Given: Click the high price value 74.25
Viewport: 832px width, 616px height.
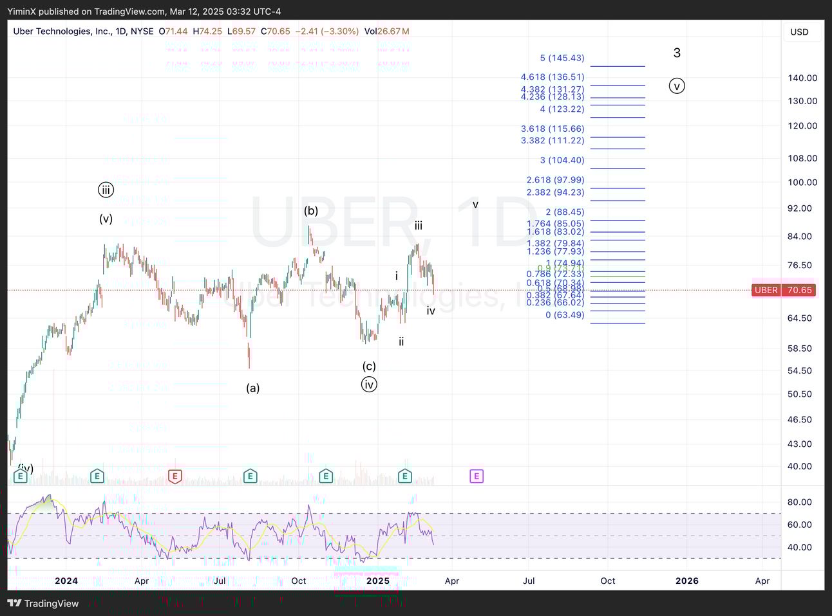Looking at the screenshot, I should click(211, 31).
